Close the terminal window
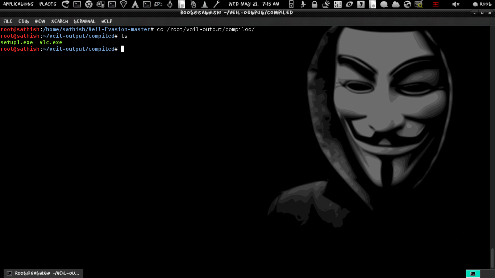 (489, 13)
